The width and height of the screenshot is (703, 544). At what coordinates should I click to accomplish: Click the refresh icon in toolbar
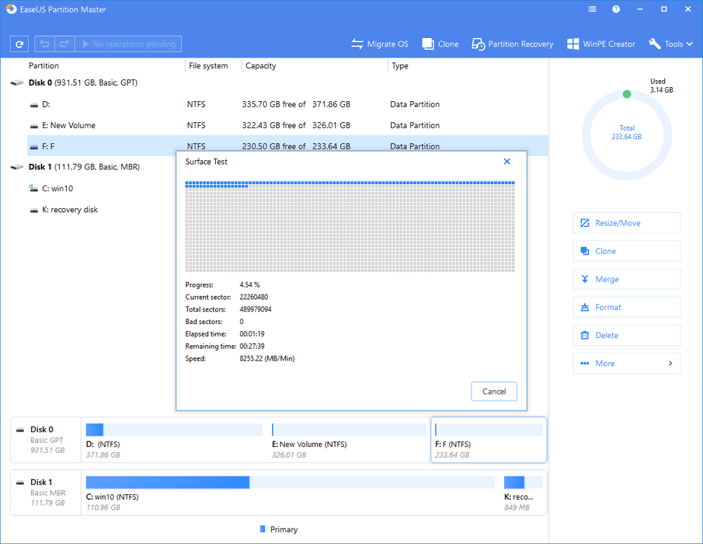[20, 44]
